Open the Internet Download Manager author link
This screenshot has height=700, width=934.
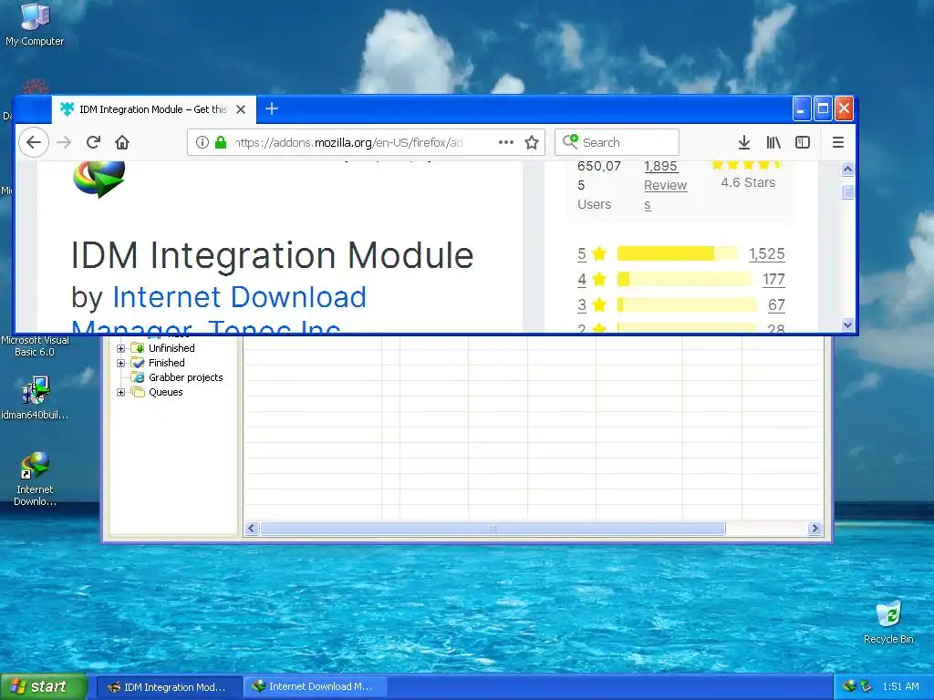pos(219,313)
